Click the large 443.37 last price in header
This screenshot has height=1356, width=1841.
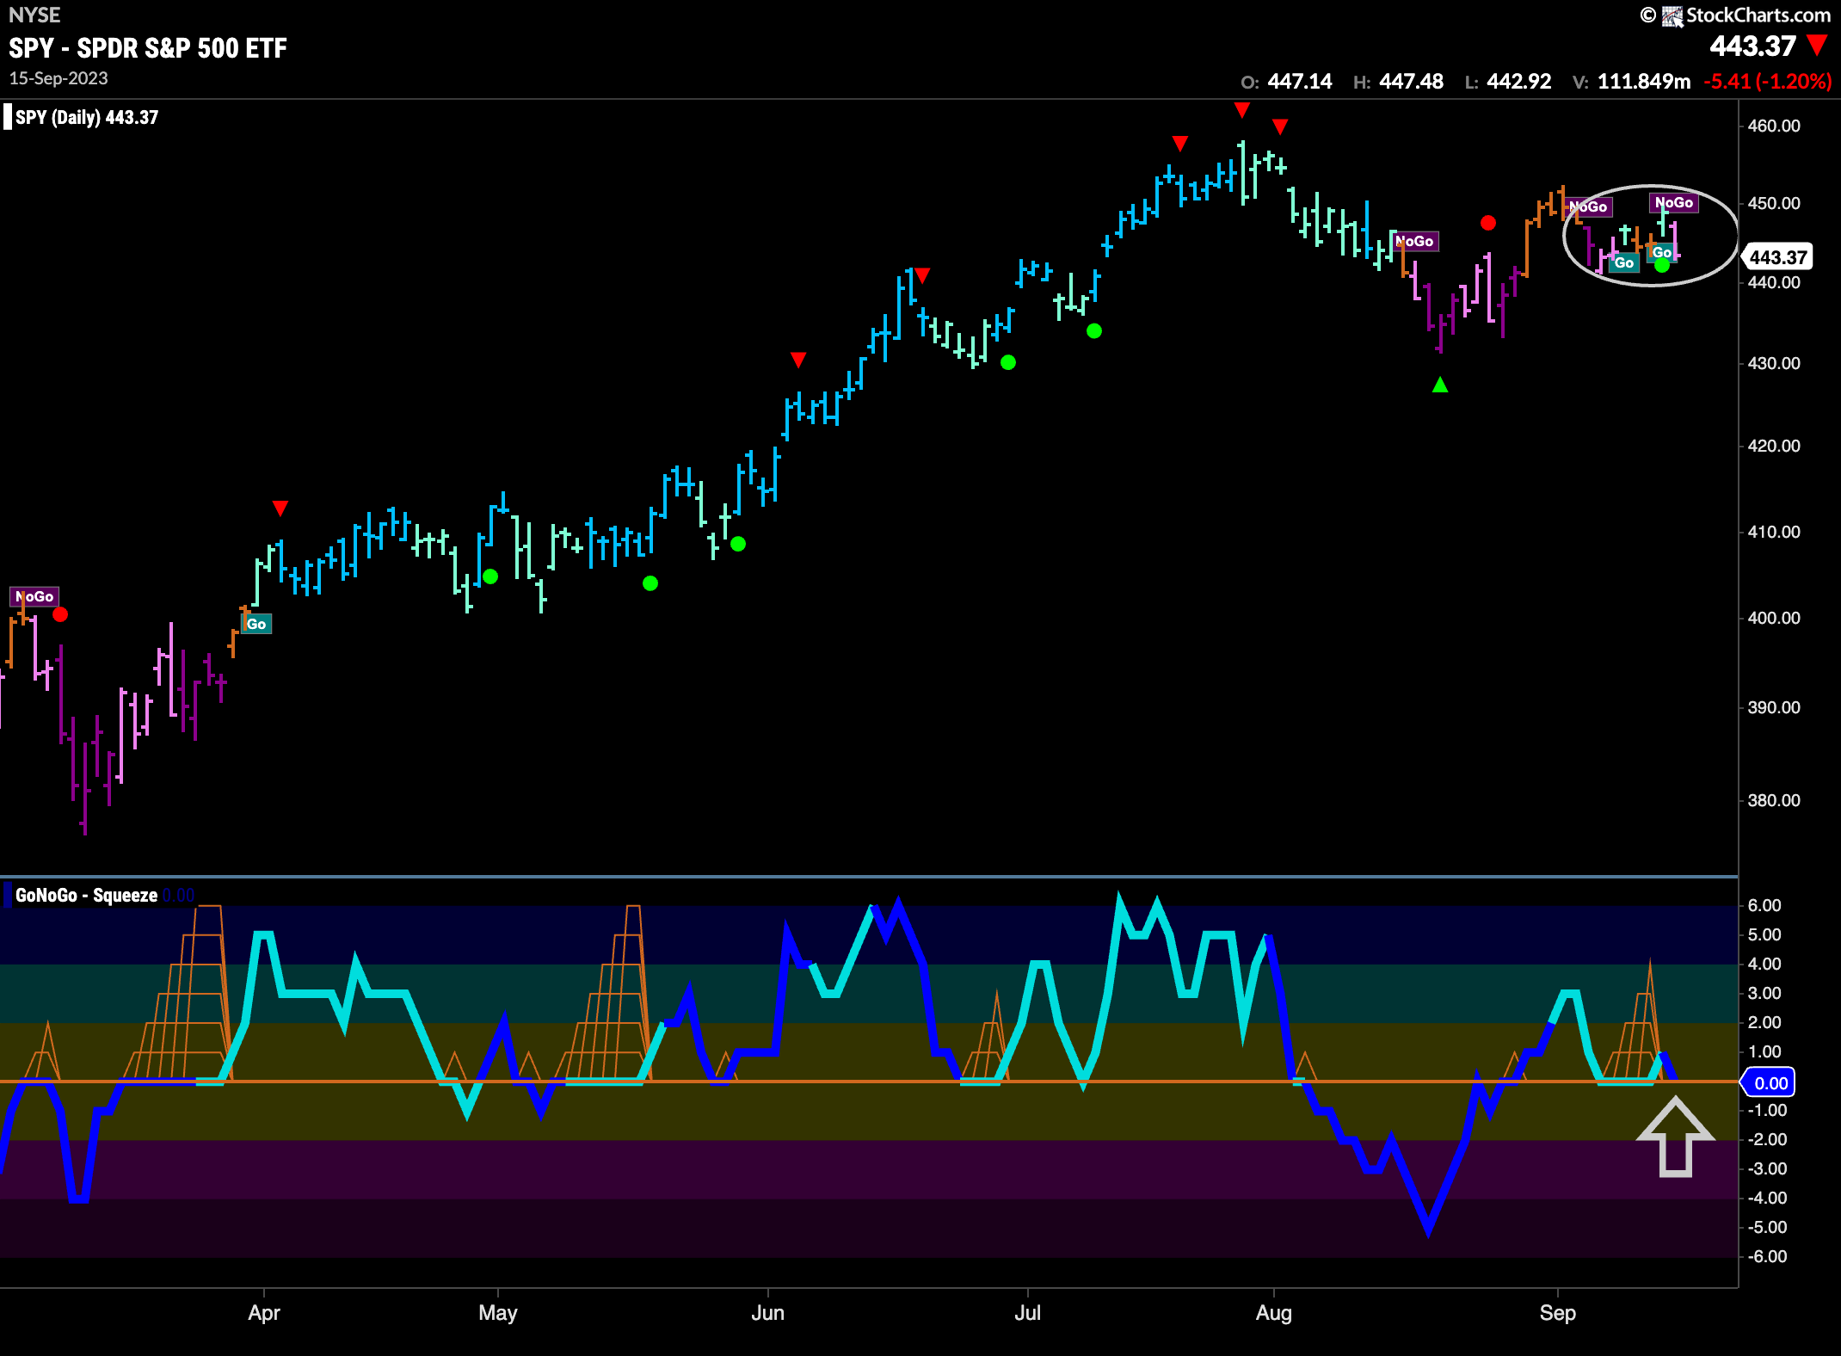pyautogui.click(x=1752, y=46)
